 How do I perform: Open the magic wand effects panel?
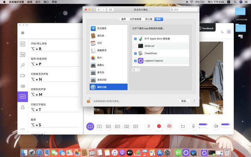(x=23, y=65)
